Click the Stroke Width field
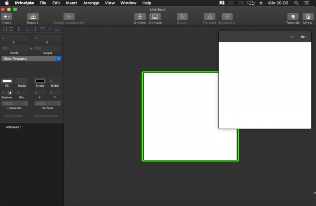The image size is (316, 206). 55,81
